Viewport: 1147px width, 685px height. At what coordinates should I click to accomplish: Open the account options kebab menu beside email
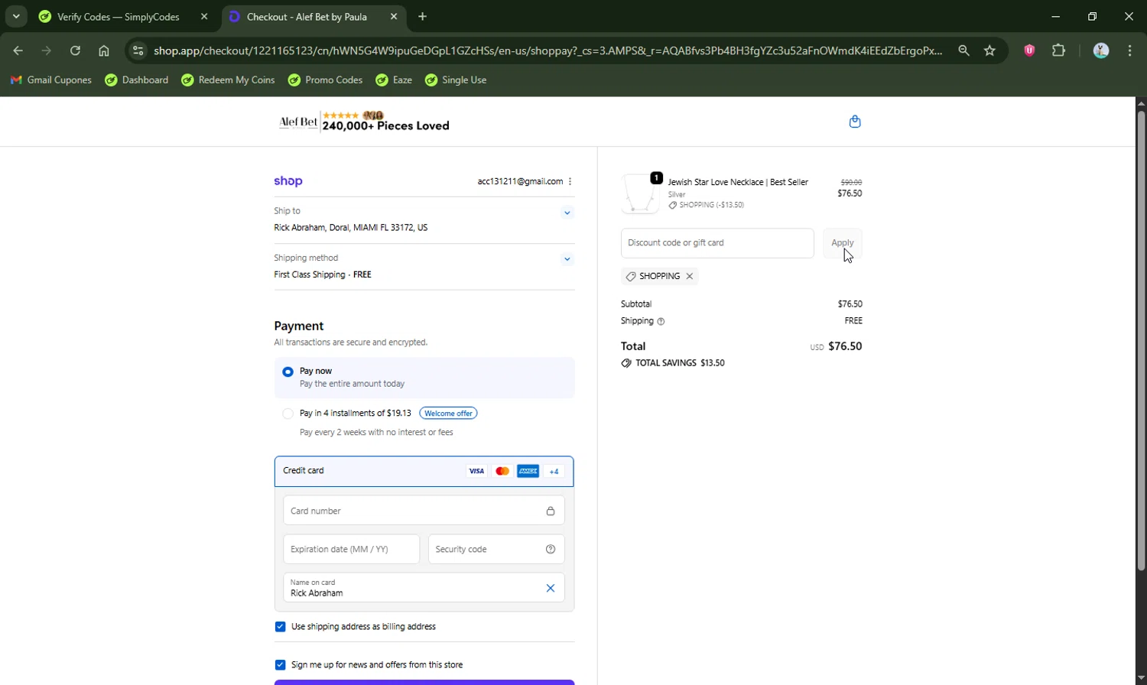pos(570,181)
